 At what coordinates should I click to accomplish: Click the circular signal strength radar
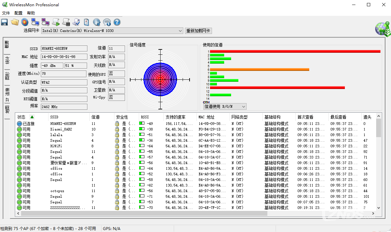point(160,79)
